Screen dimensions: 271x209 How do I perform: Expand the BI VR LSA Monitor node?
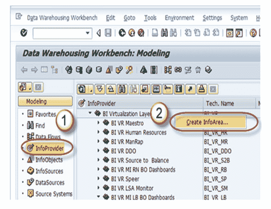pos(98,188)
